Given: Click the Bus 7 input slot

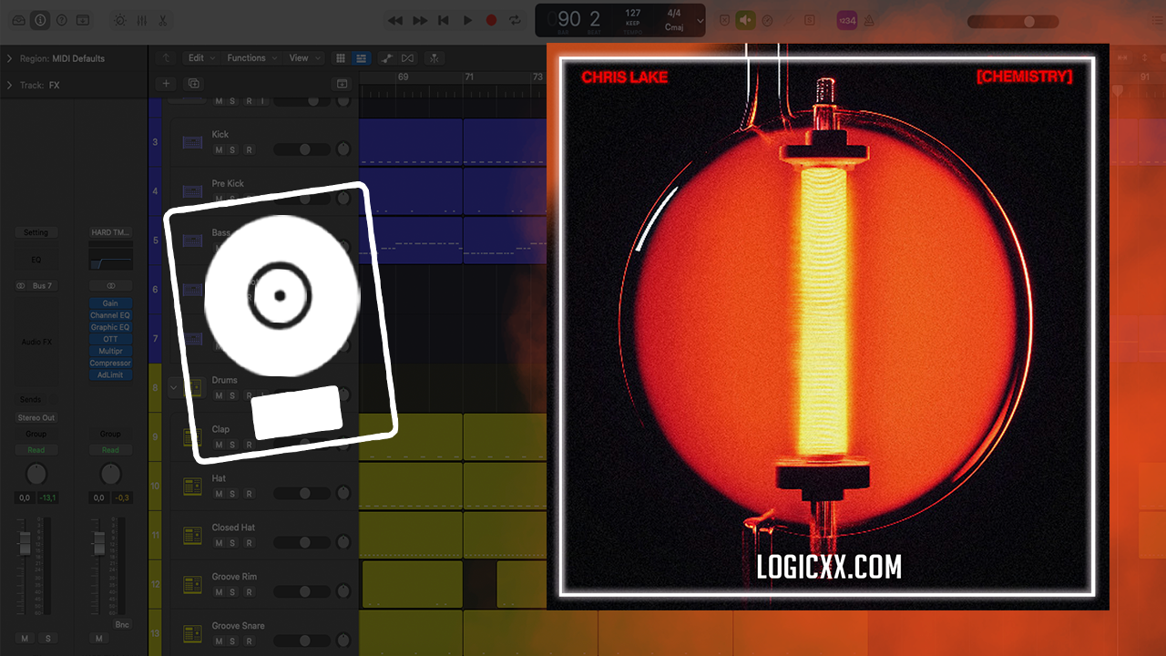Looking at the screenshot, I should click(43, 286).
